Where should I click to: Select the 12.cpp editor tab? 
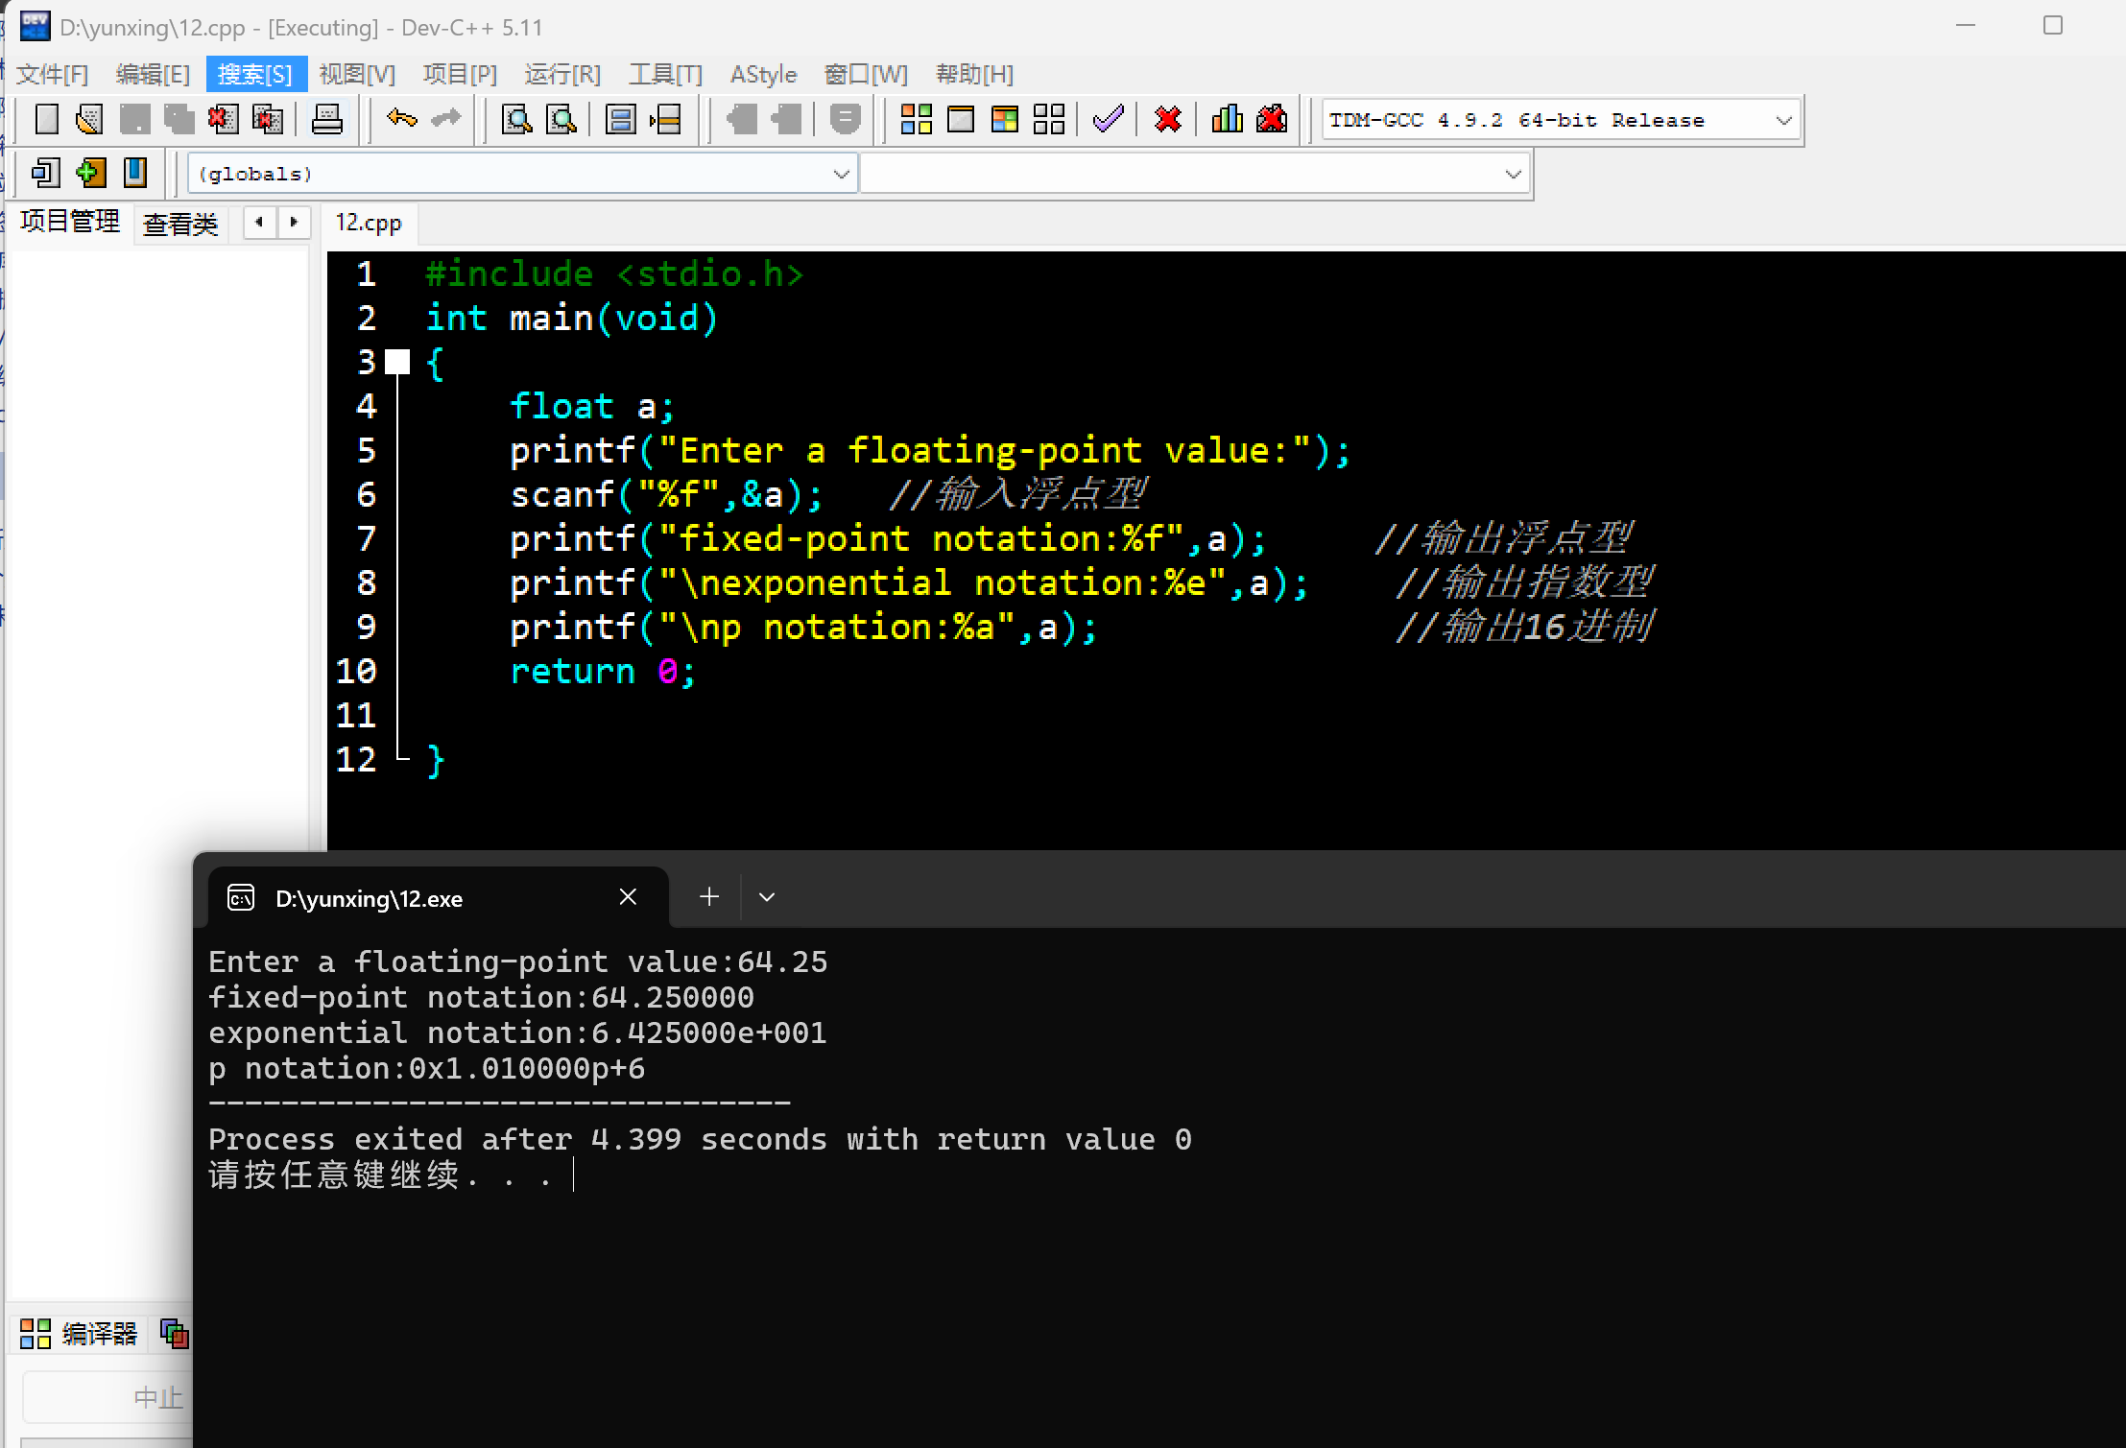(369, 223)
